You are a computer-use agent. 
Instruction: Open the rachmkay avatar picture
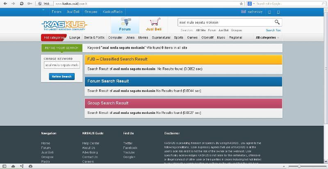(x=243, y=12)
